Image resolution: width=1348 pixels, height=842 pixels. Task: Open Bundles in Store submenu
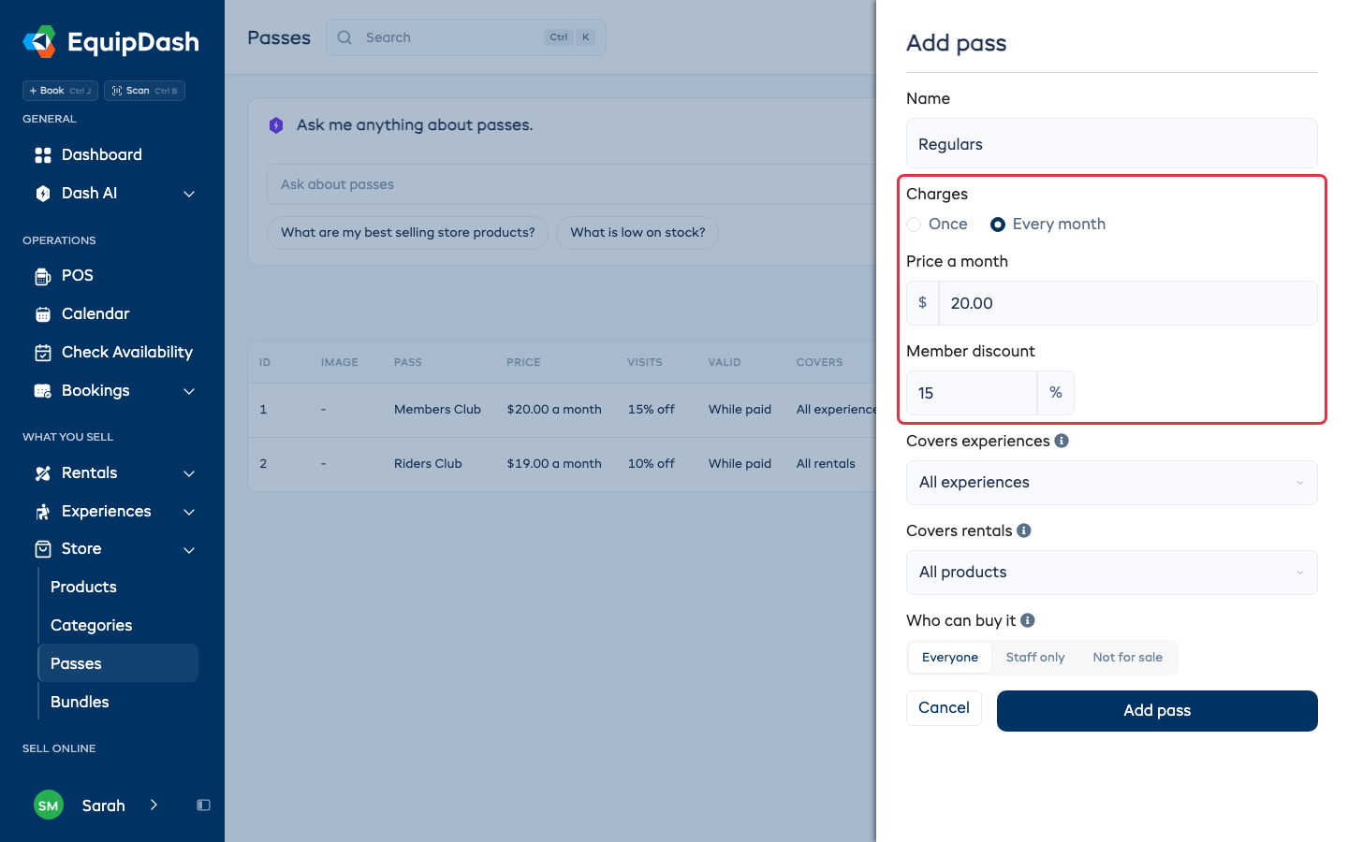pyautogui.click(x=118, y=702)
